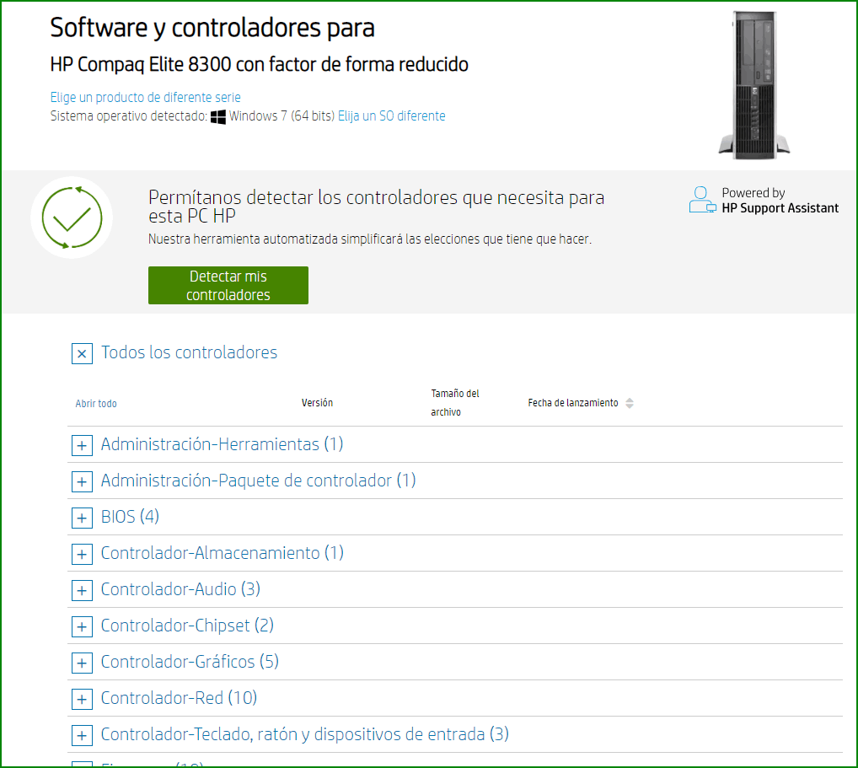Click Elija un SO diferente link

[391, 116]
